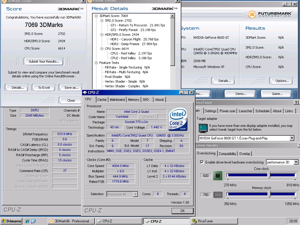Click the Core Speed value 4004.0 MHz
This screenshot has height=225, width=300.
click(120, 166)
